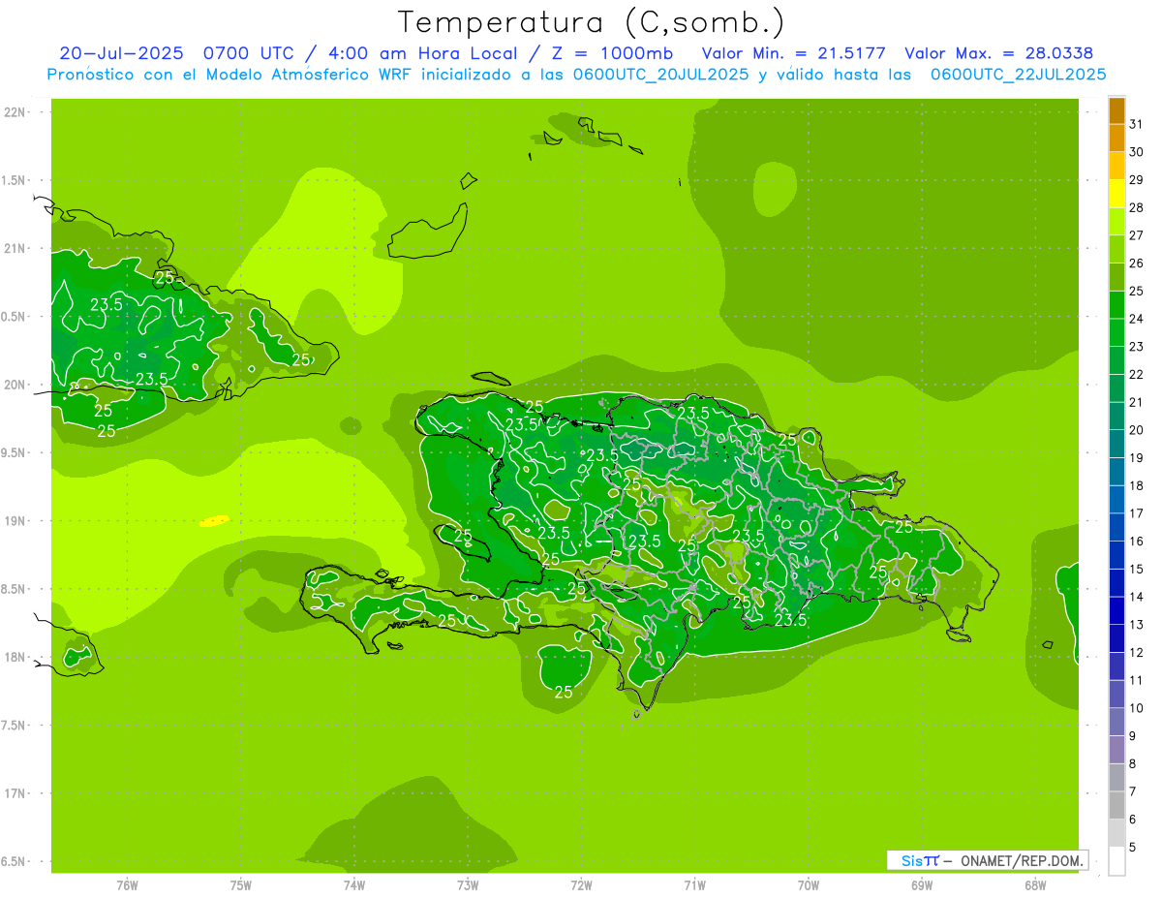Click the "68W" longitude label

[1035, 885]
